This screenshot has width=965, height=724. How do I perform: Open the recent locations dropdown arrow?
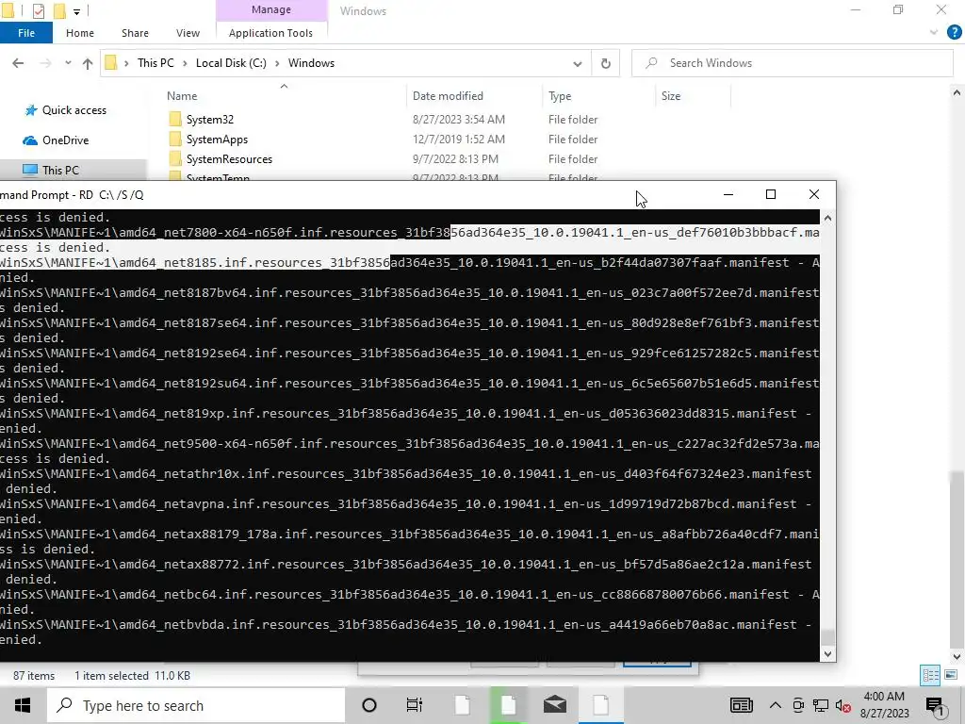pyautogui.click(x=68, y=63)
